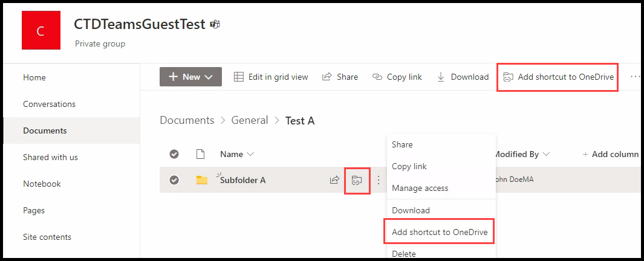Click the Share icon in the command bar

(x=327, y=77)
